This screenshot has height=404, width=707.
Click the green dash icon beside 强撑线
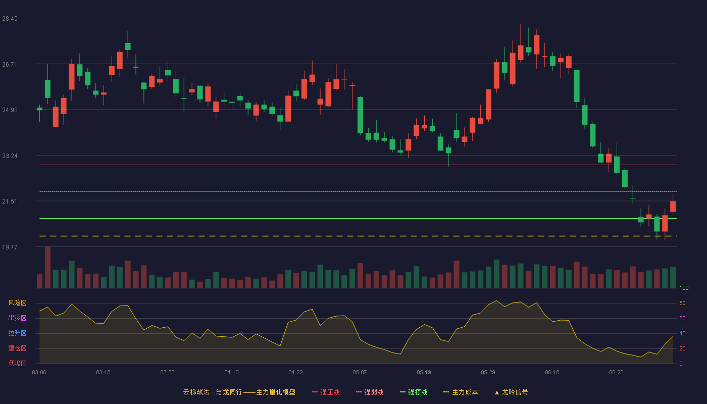pyautogui.click(x=402, y=392)
